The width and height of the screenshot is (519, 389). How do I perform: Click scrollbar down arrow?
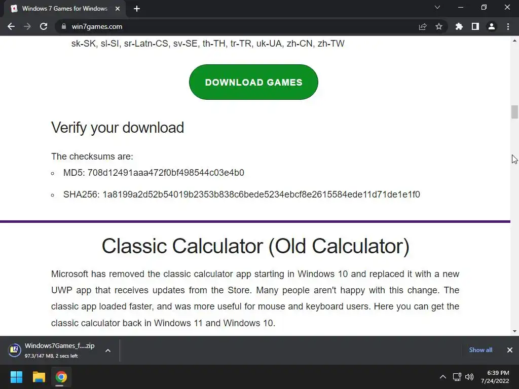(514, 331)
